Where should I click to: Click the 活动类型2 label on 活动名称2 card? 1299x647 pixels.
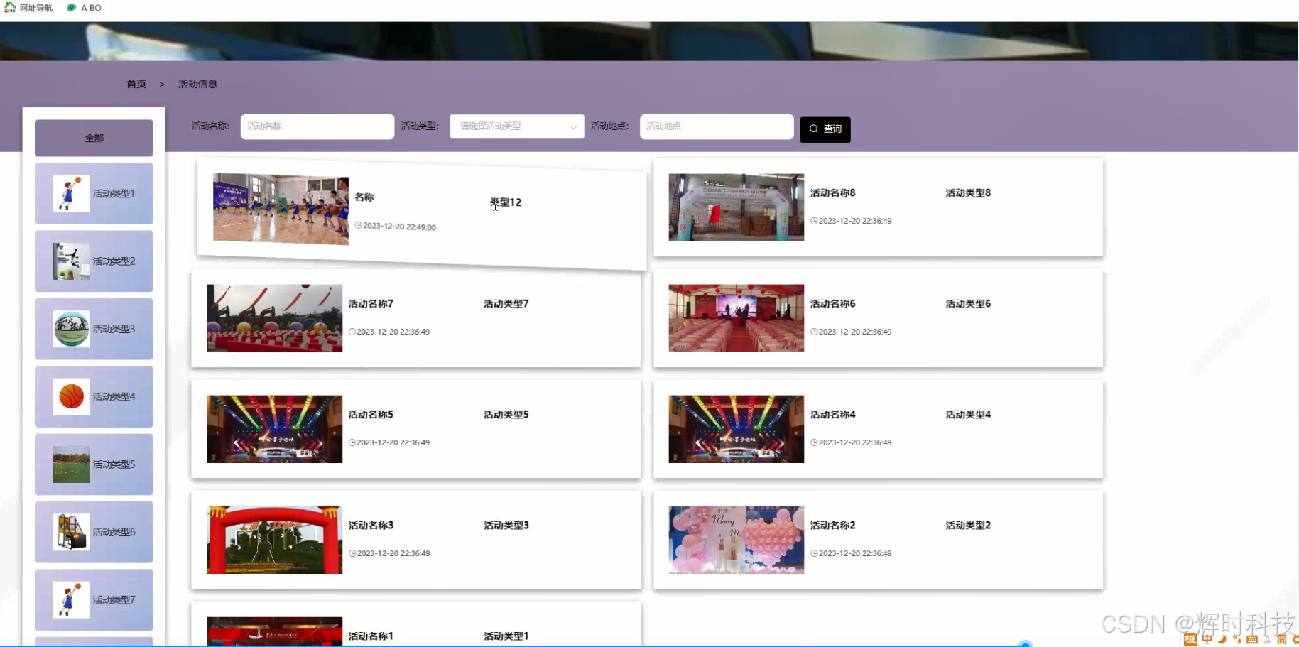[x=968, y=526]
